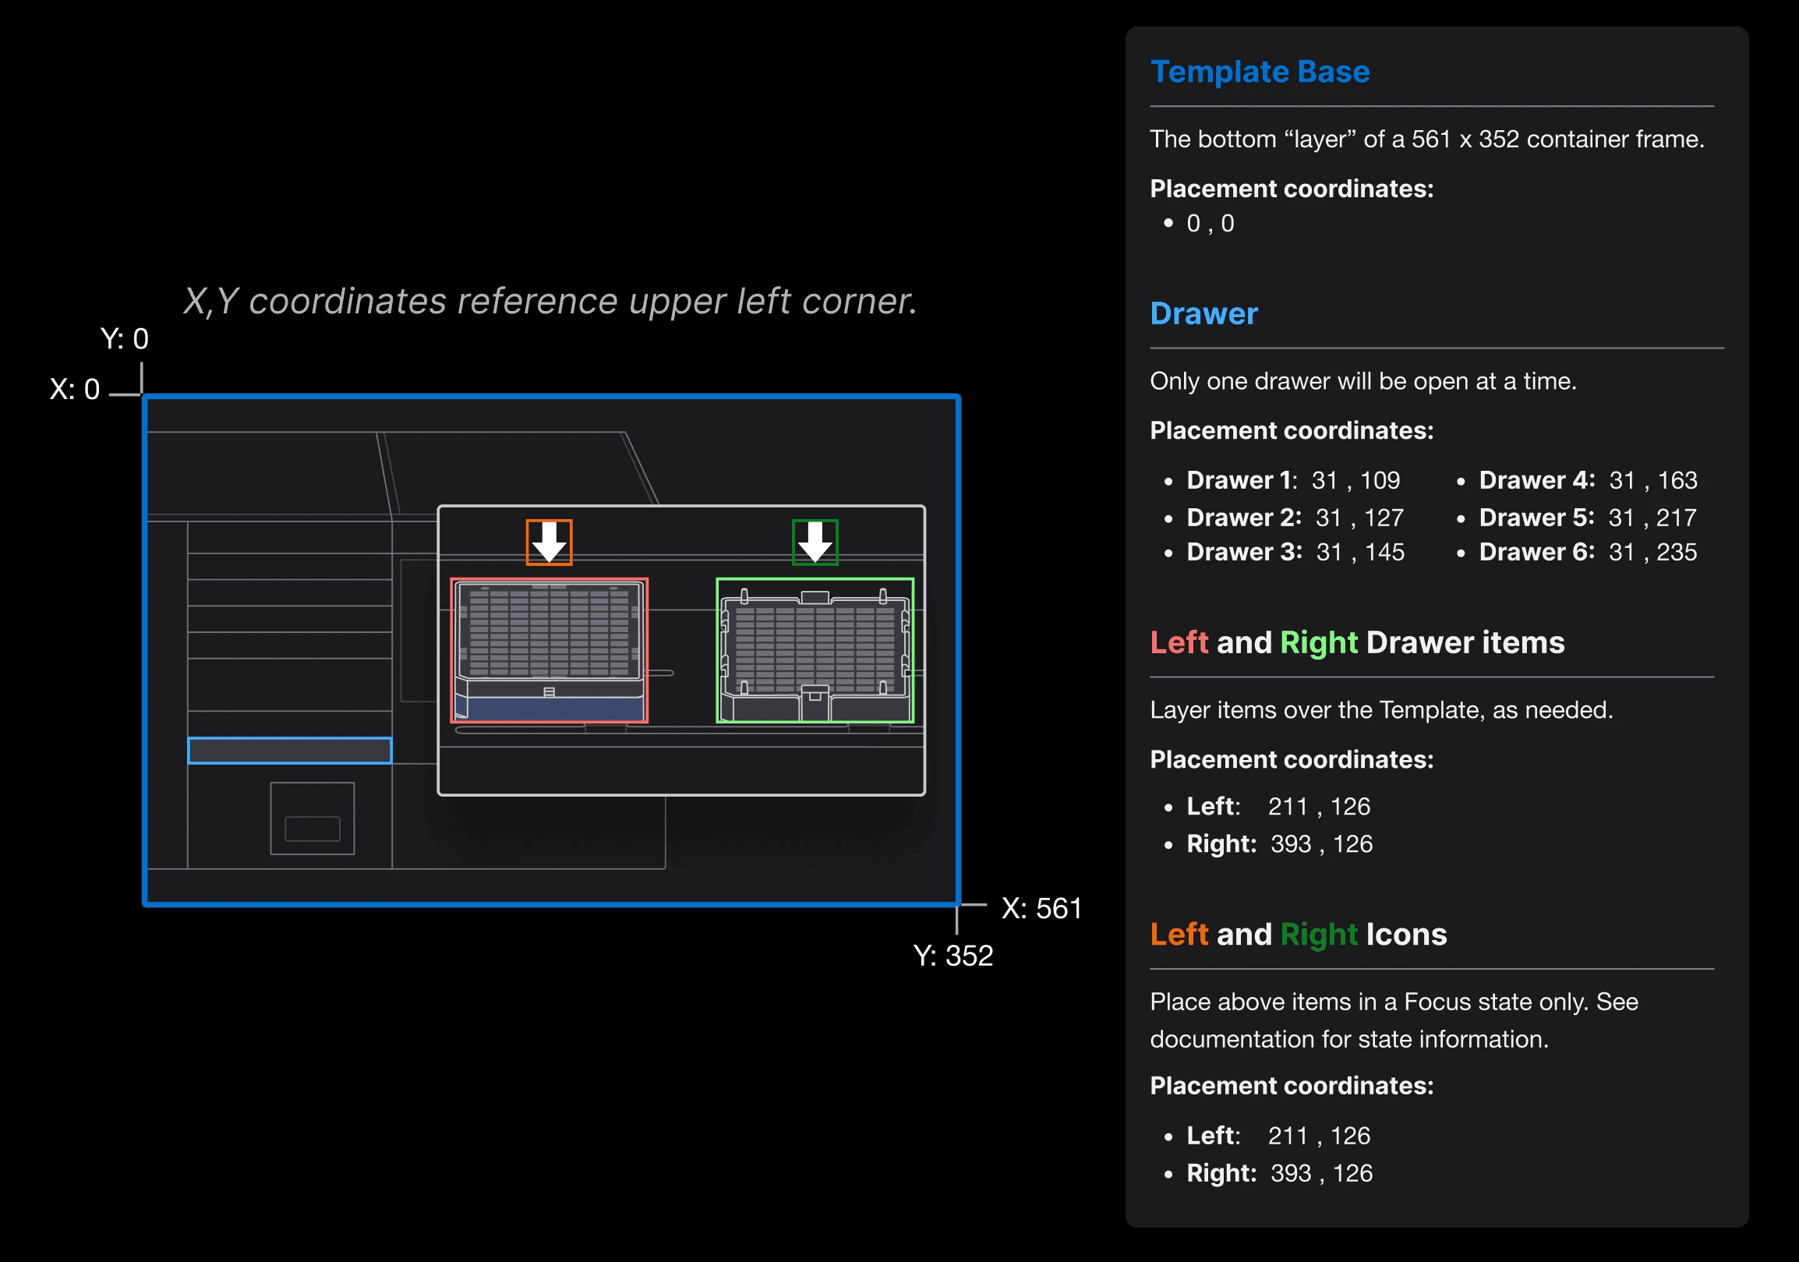Screen dimensions: 1799x1262
Task: Select the green-outlined right drawer item image
Action: pos(815,650)
